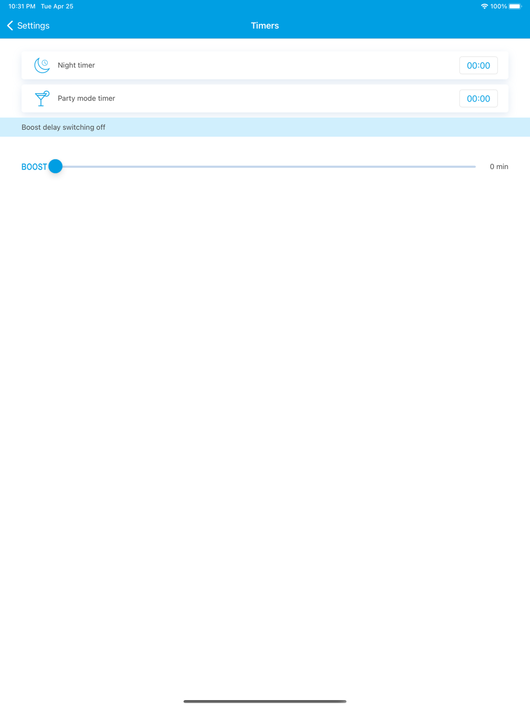The height and width of the screenshot is (707, 530).
Task: Click the BOOST slider handle
Action: [x=56, y=166]
